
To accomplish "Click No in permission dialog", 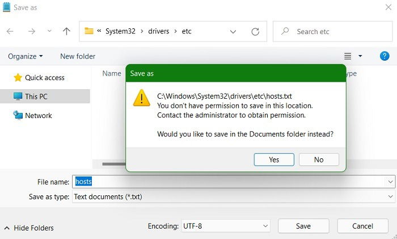I will (x=319, y=160).
